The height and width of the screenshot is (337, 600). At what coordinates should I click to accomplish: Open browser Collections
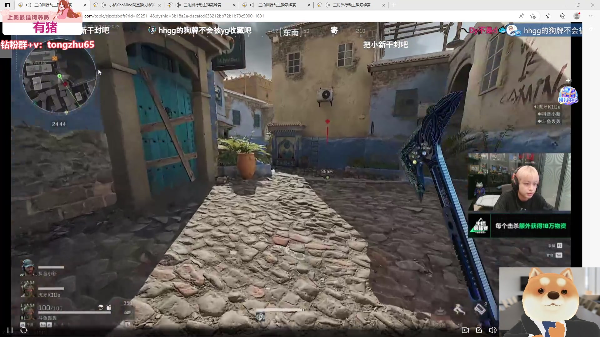(x=562, y=16)
